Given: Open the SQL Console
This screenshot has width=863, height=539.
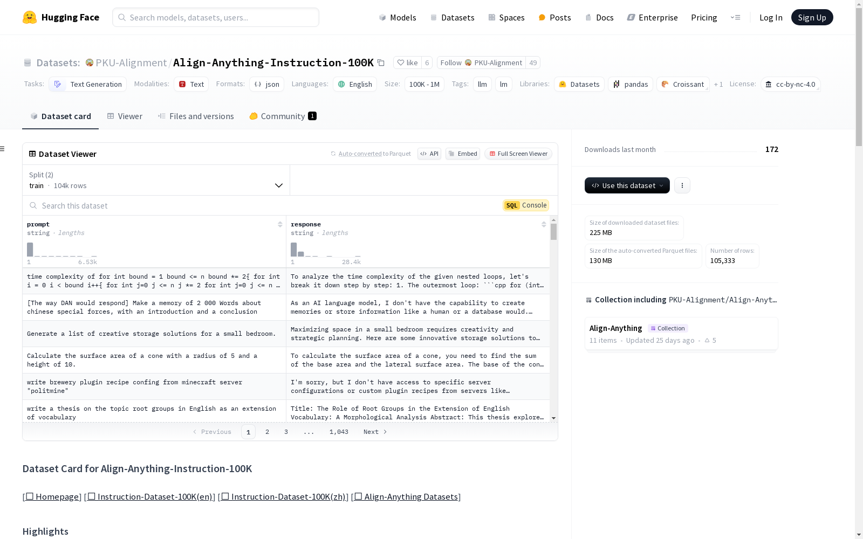Looking at the screenshot, I should [526, 205].
